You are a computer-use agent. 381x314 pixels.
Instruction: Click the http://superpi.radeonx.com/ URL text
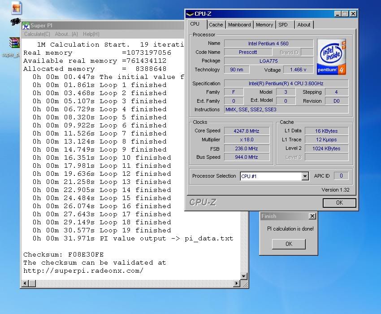click(x=83, y=270)
